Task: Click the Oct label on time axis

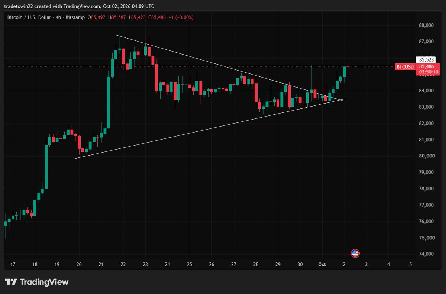Action: pos(322,264)
